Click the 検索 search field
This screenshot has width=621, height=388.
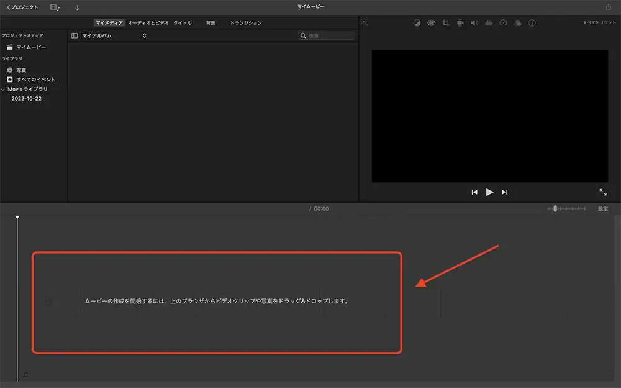point(327,35)
